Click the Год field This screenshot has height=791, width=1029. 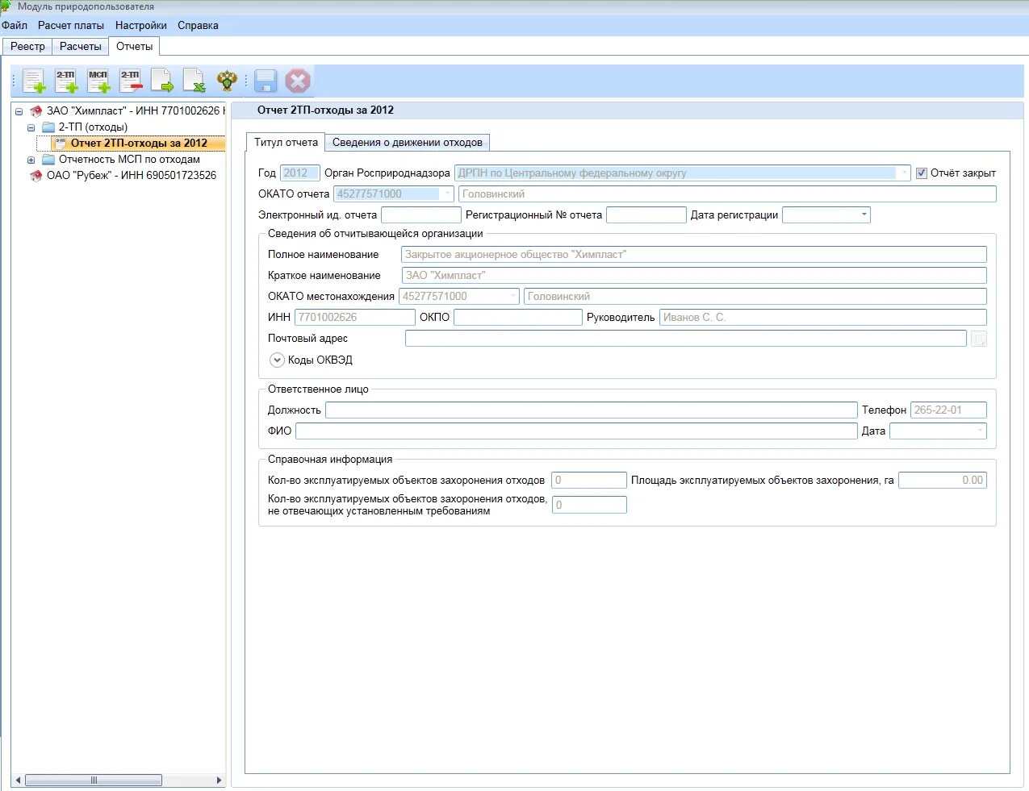(299, 173)
